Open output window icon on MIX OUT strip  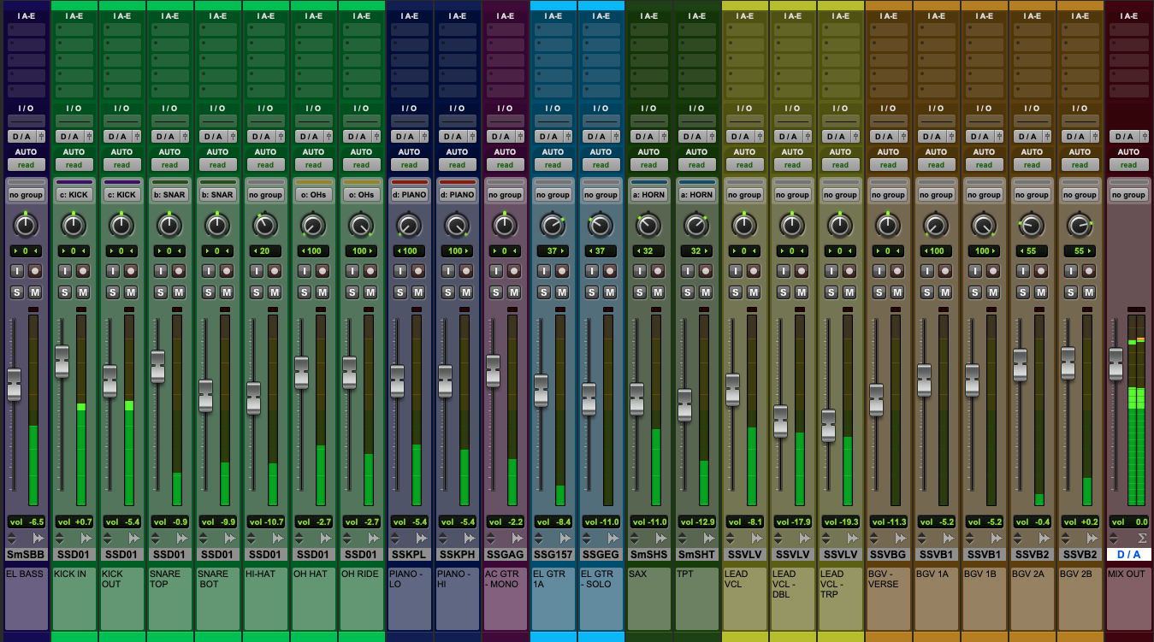(1143, 137)
